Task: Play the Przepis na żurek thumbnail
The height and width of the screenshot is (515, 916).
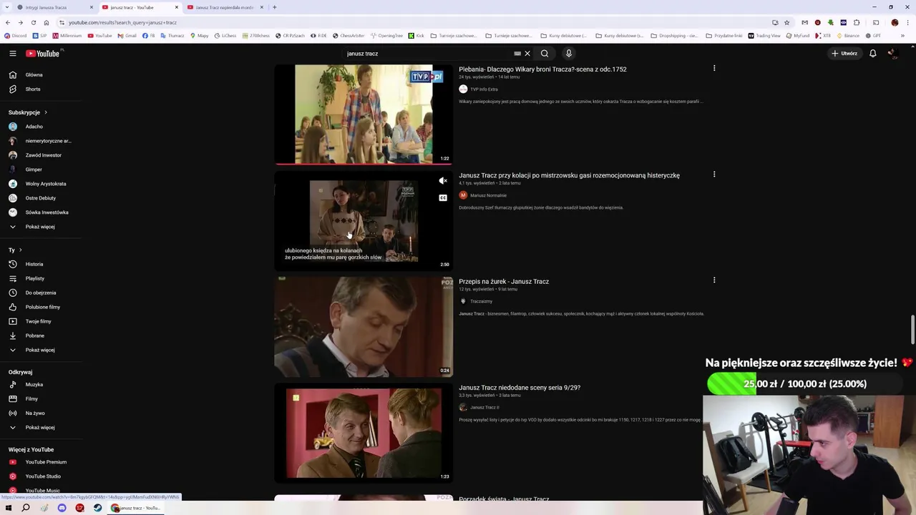Action: (x=364, y=327)
